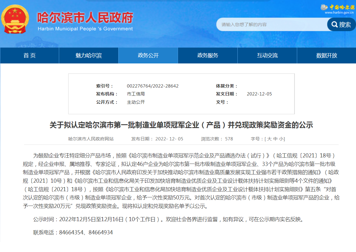356x252 pixels.
Task: Click the 哈尔滨市人民政府网站 source label
Action: pos(91,139)
